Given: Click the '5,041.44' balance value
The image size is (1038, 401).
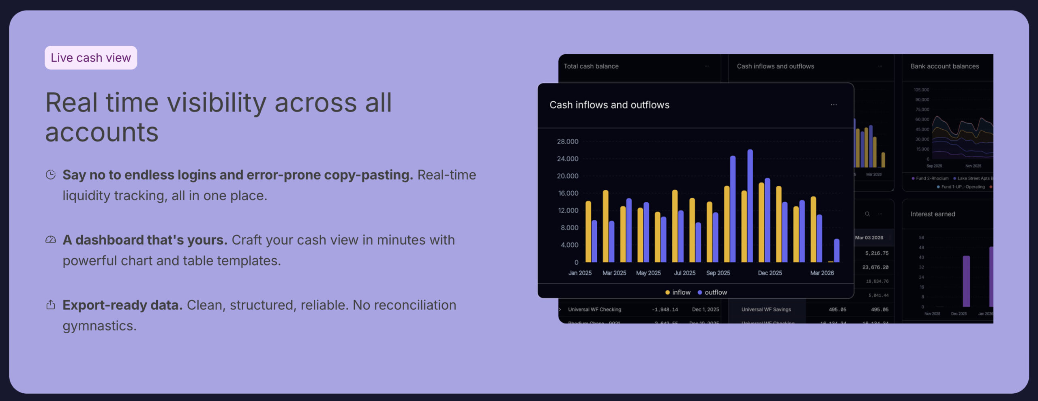Looking at the screenshot, I should pyautogui.click(x=879, y=295).
